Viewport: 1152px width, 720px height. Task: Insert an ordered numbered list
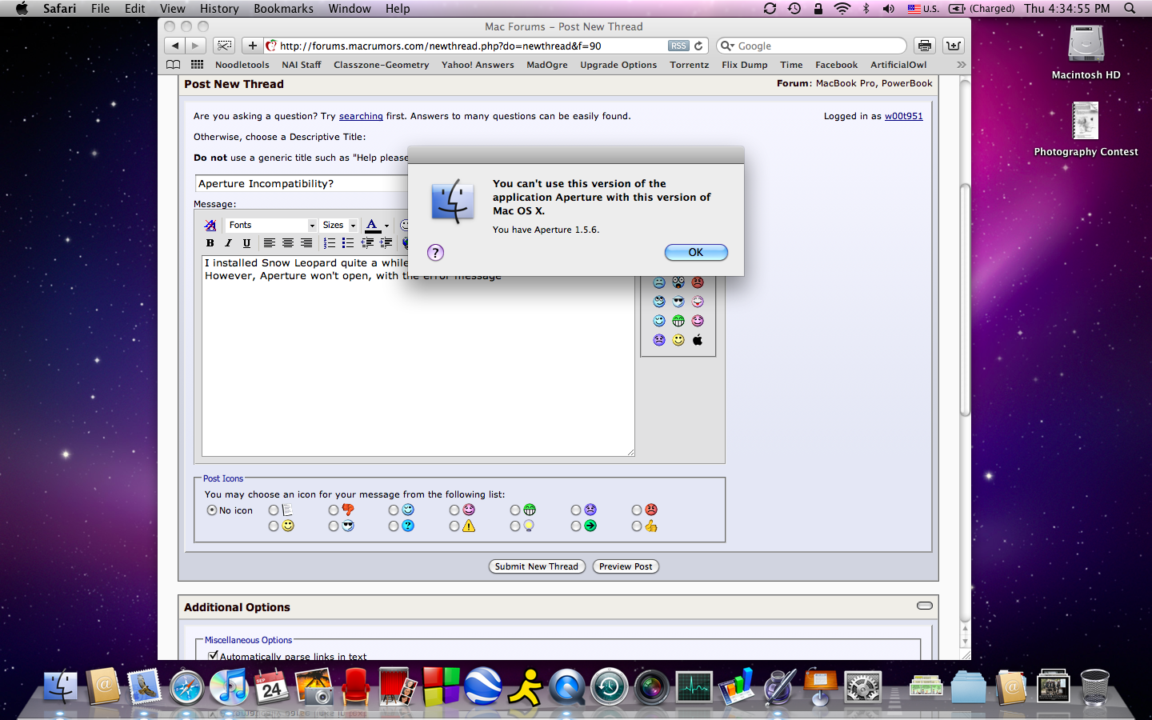[x=330, y=243]
